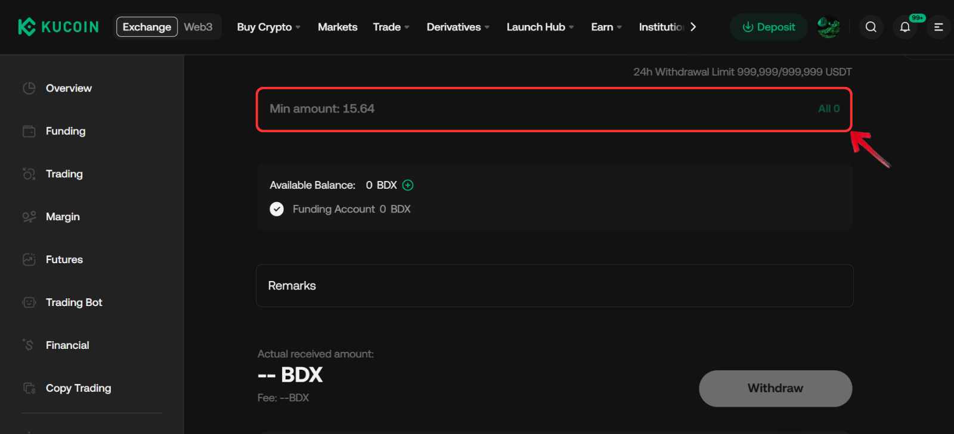The image size is (954, 434).
Task: Click the Financial dollar icon in sidebar
Action: click(29, 345)
